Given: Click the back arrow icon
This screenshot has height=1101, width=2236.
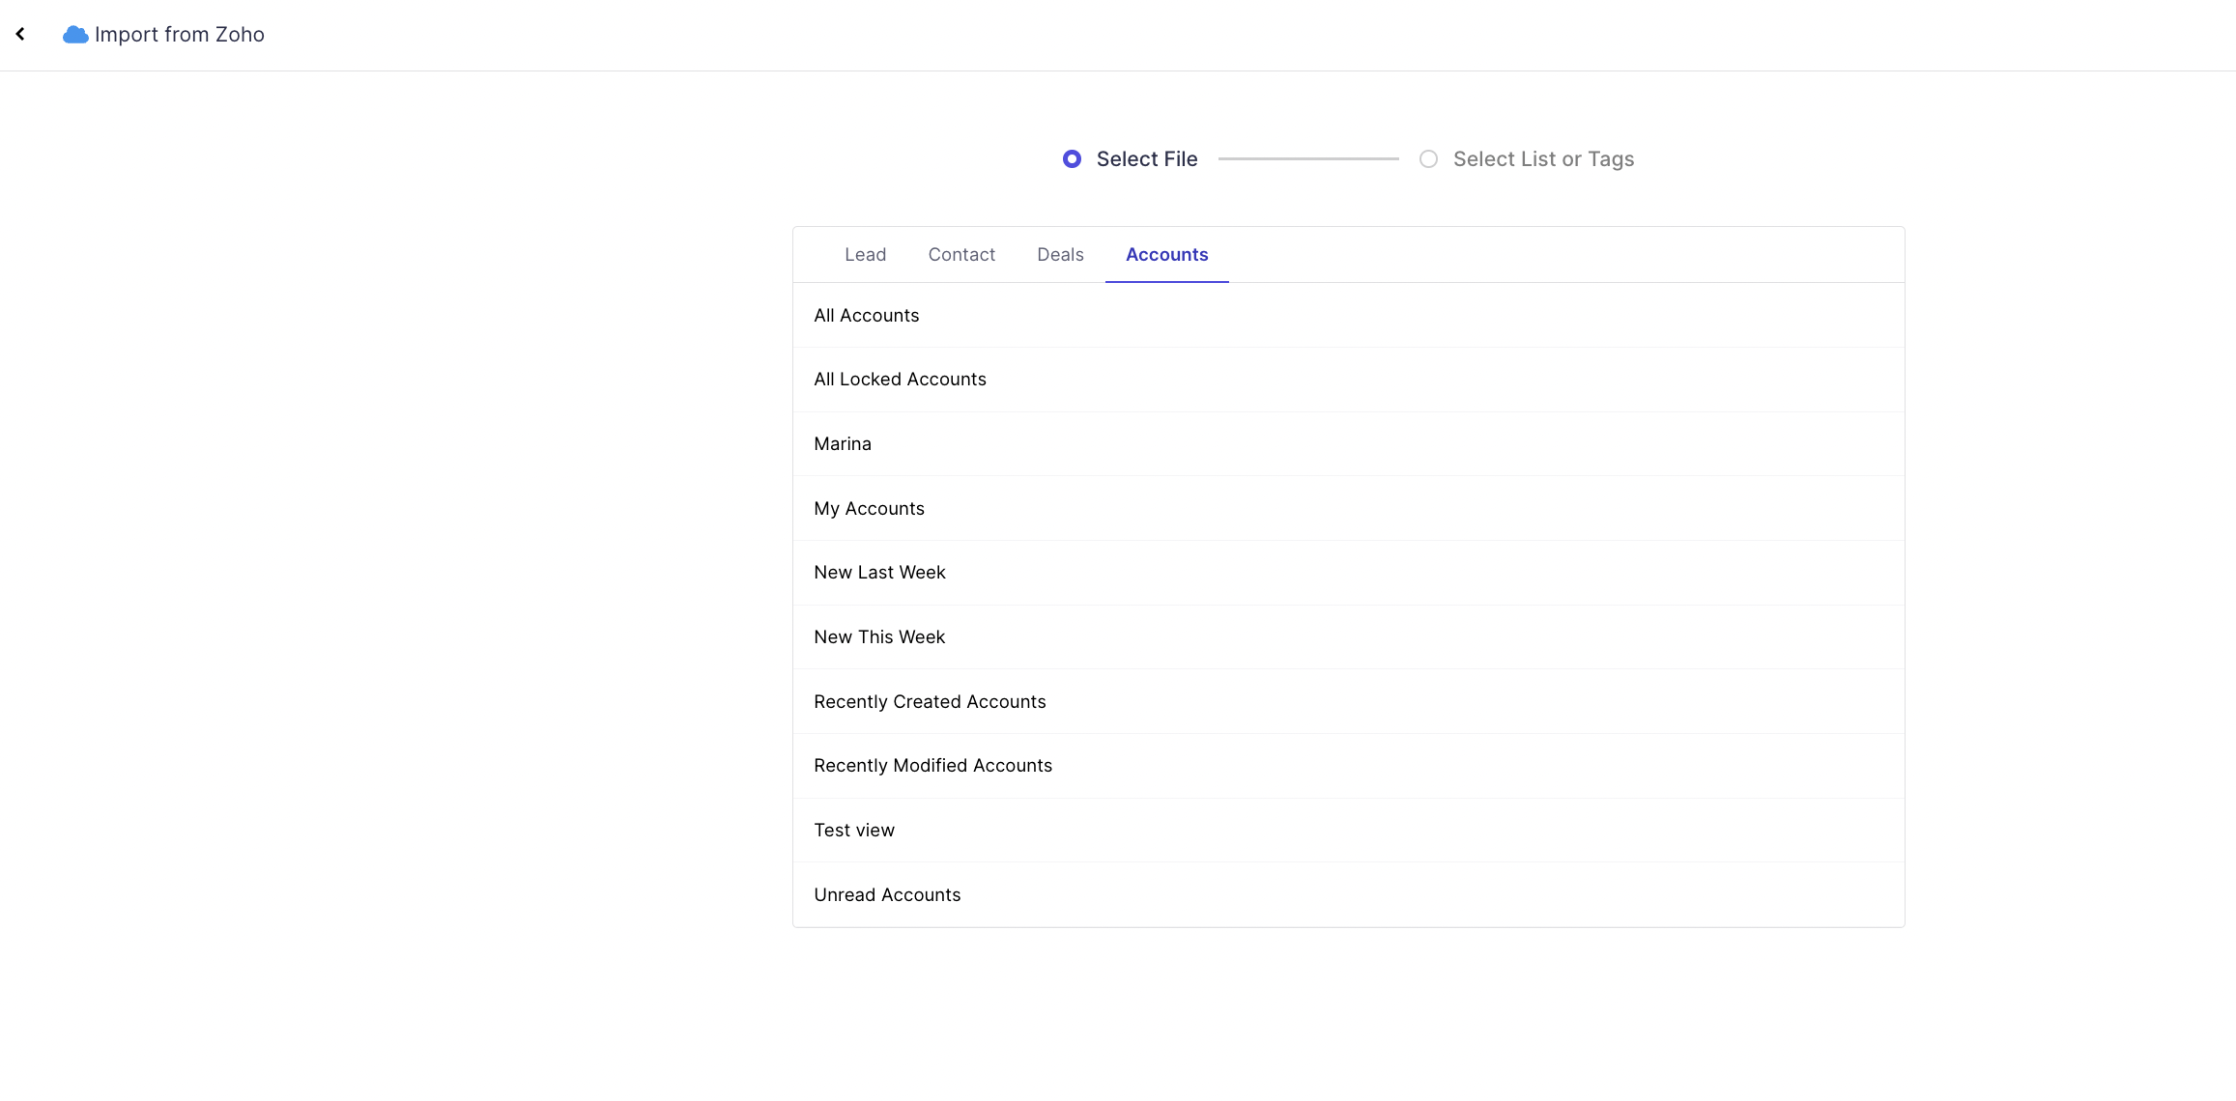Looking at the screenshot, I should 20,34.
